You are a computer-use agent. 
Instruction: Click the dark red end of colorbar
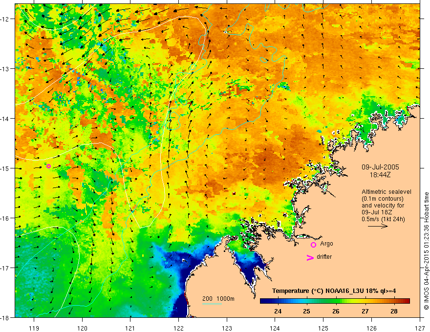point(407,301)
